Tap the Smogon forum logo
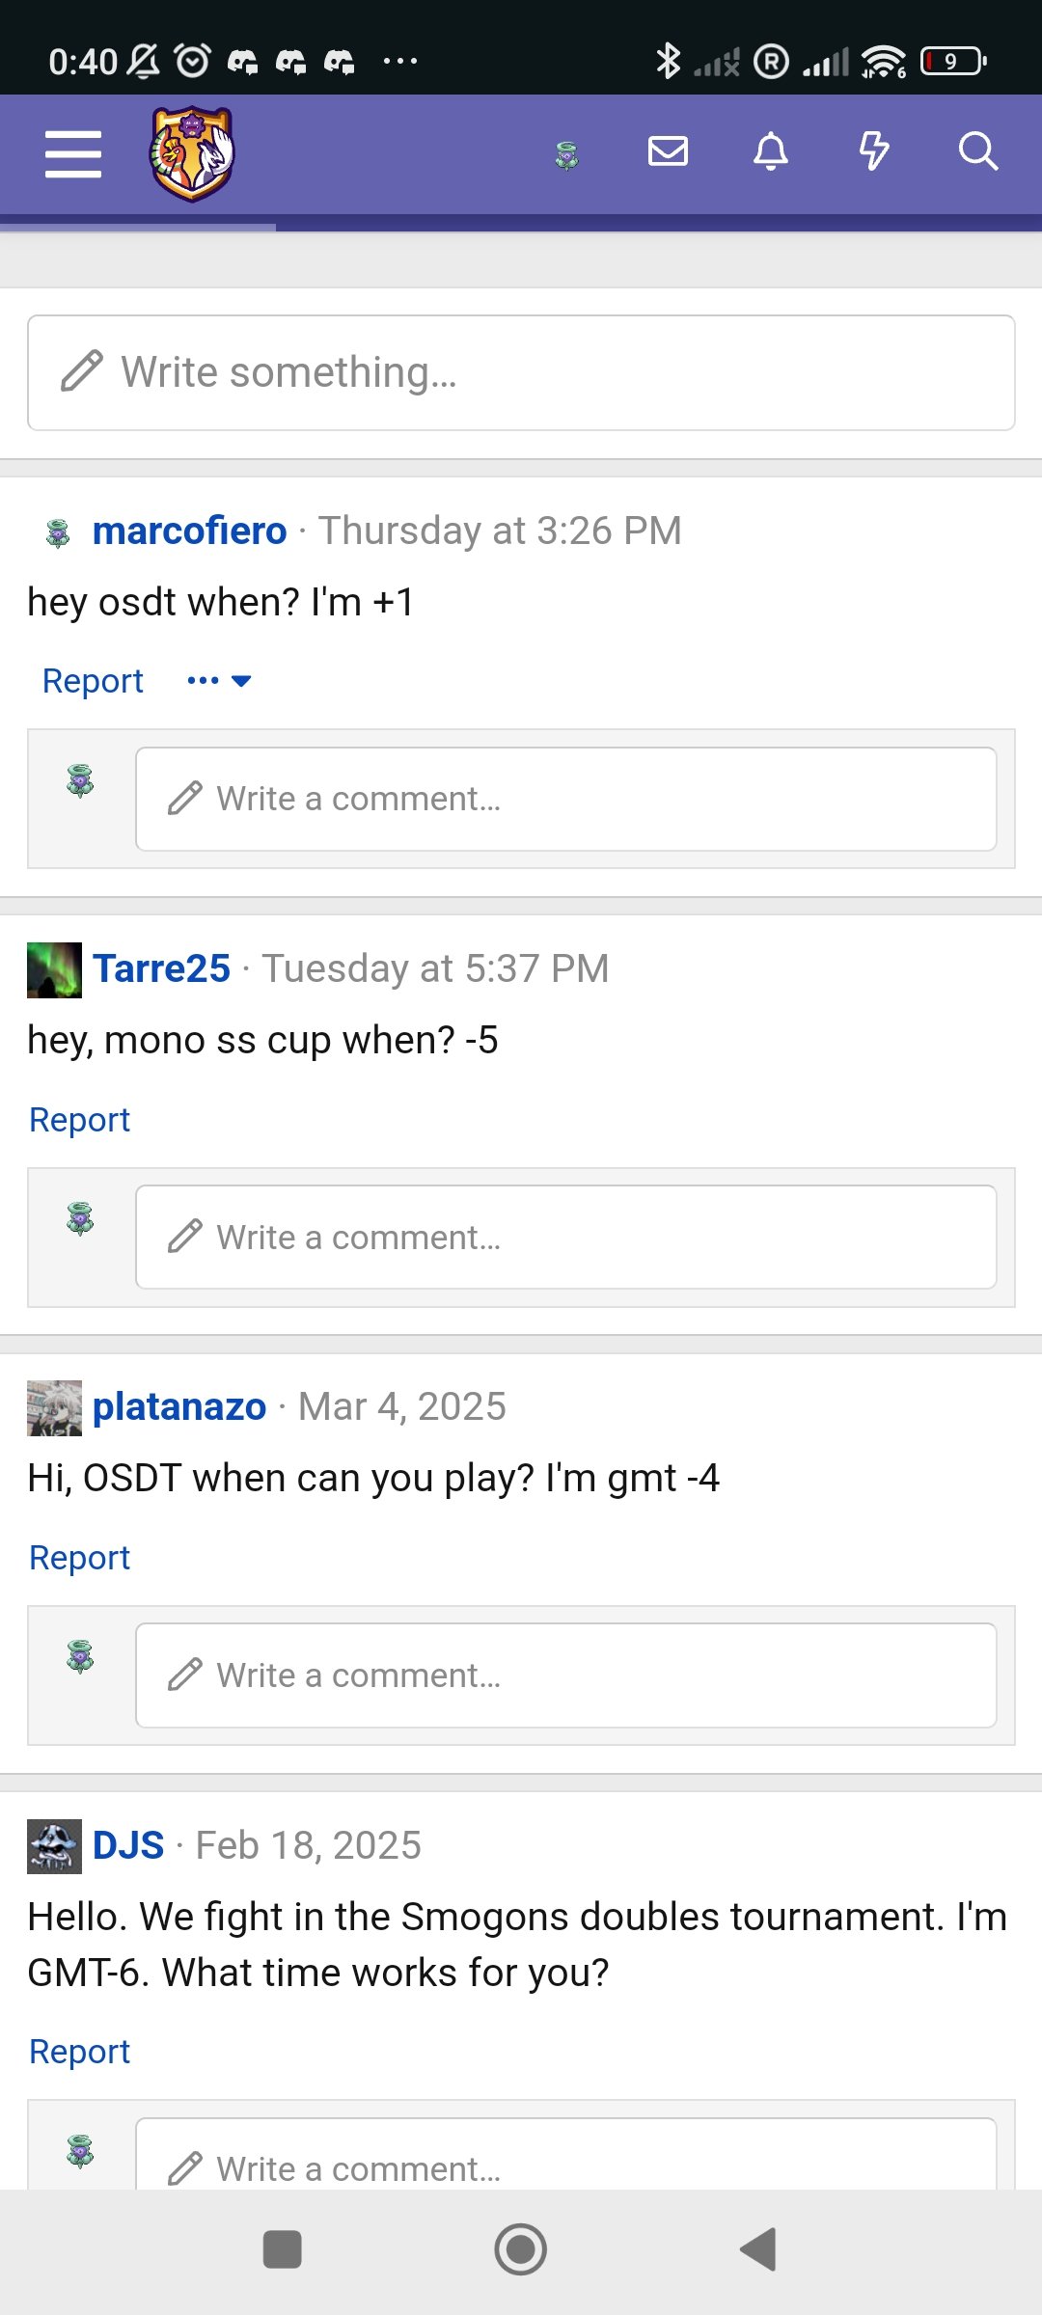This screenshot has width=1042, height=2315. pyautogui.click(x=192, y=154)
